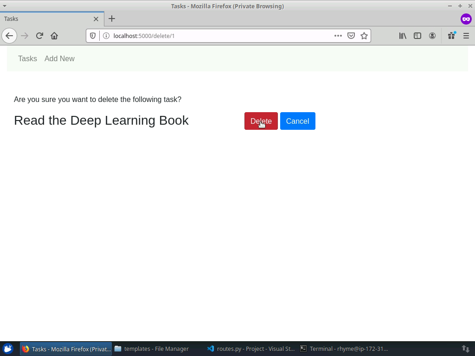Screen dimensions: 475x356
Task: Navigate using the Tasks nav link
Action: pyautogui.click(x=27, y=58)
